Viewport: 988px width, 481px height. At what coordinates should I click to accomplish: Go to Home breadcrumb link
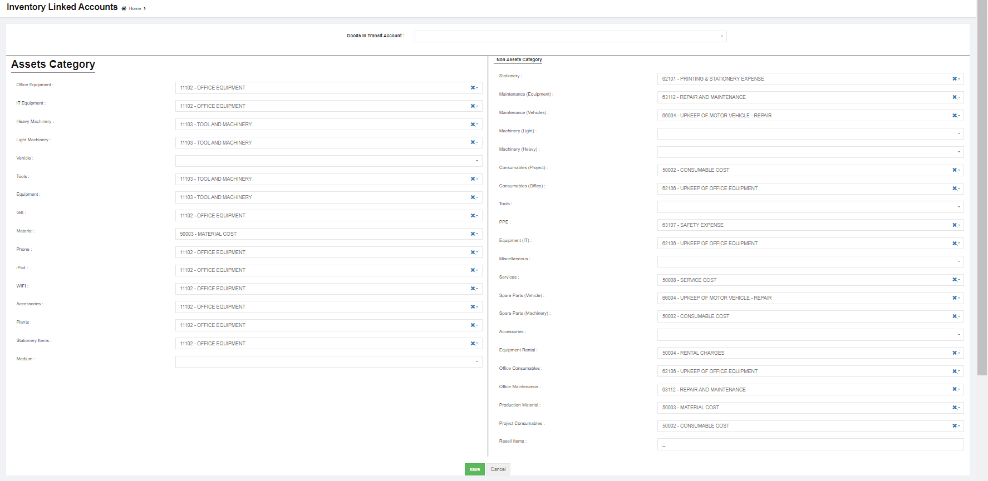[135, 8]
